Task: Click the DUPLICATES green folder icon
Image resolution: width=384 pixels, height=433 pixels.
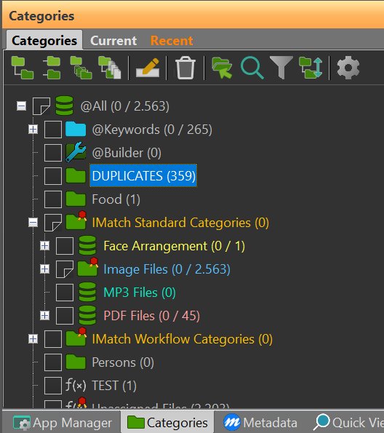Action: coord(76,175)
